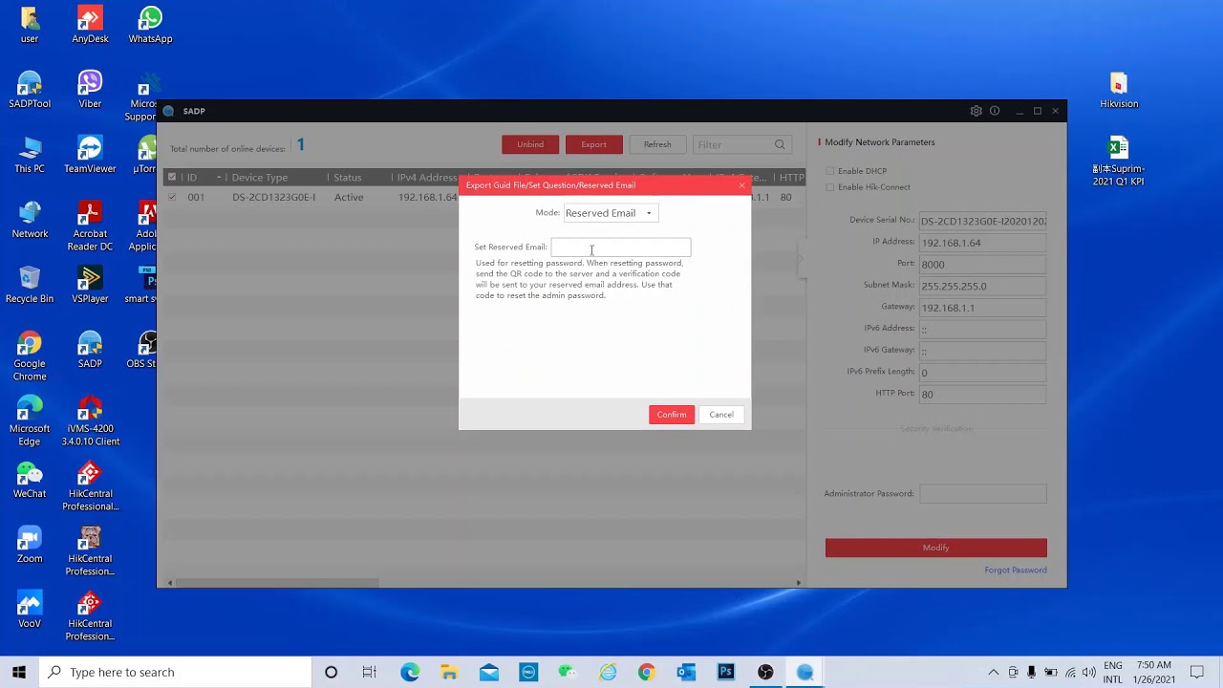1223x688 pixels.
Task: Open SADP desktop shortcut icon
Action: click(90, 350)
